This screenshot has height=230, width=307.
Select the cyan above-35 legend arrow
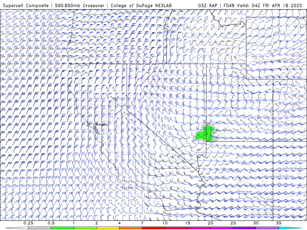tap(290, 228)
